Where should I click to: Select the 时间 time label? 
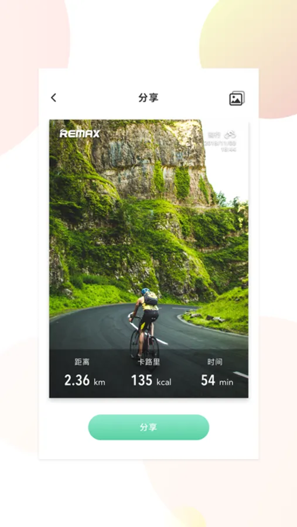pyautogui.click(x=215, y=362)
